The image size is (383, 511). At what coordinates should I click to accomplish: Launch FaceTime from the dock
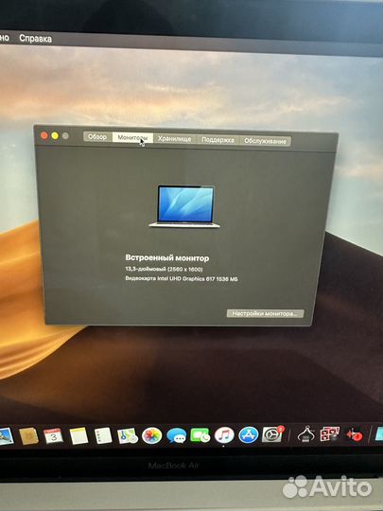pos(200,435)
